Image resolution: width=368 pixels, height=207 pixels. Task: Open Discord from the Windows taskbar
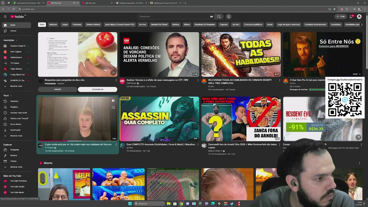coord(188,204)
